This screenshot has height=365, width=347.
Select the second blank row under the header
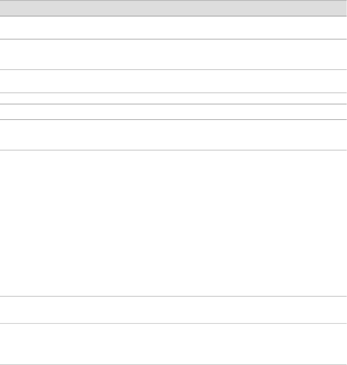pos(173,54)
